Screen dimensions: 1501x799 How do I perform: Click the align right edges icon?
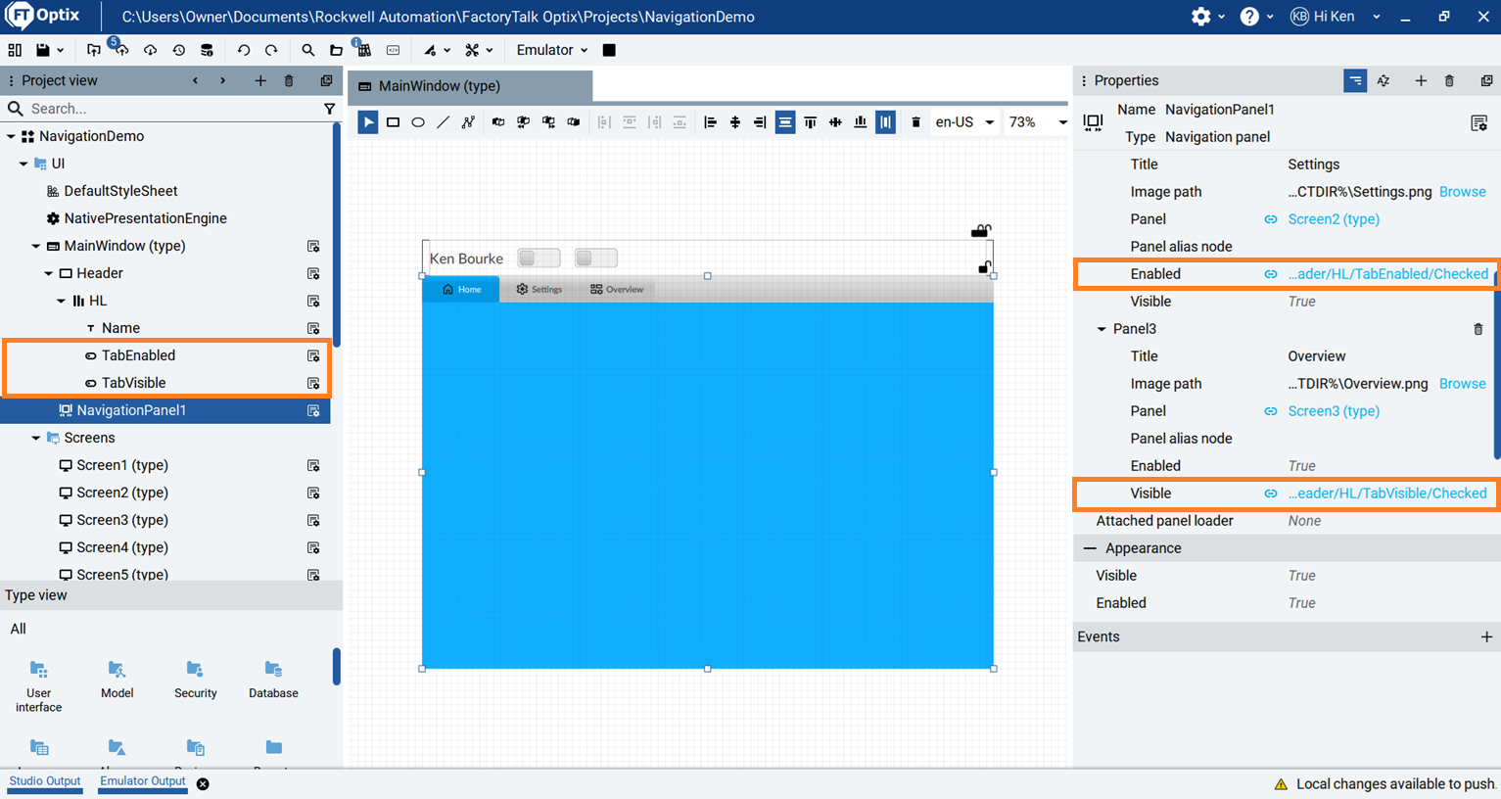(760, 122)
